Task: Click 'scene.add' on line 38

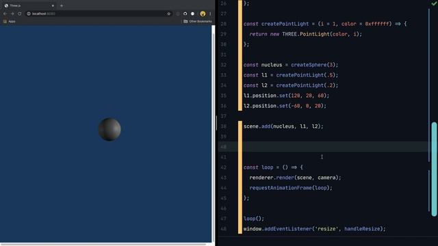Action: [x=257, y=126]
